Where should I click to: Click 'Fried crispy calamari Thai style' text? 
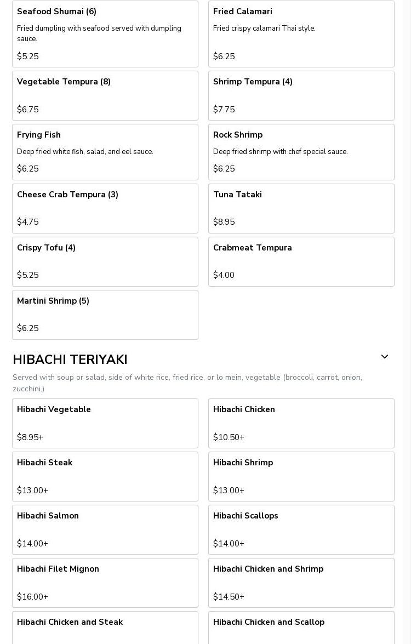[265, 29]
